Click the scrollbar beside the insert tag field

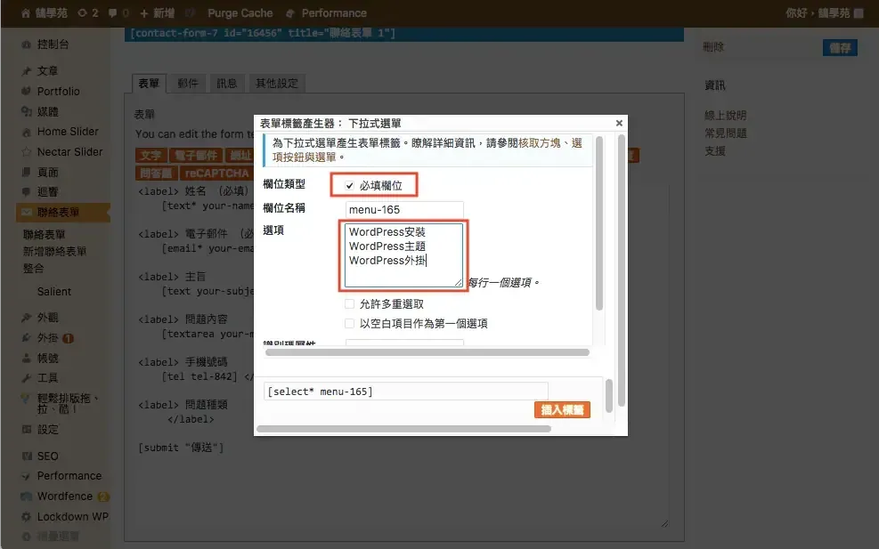pyautogui.click(x=609, y=395)
